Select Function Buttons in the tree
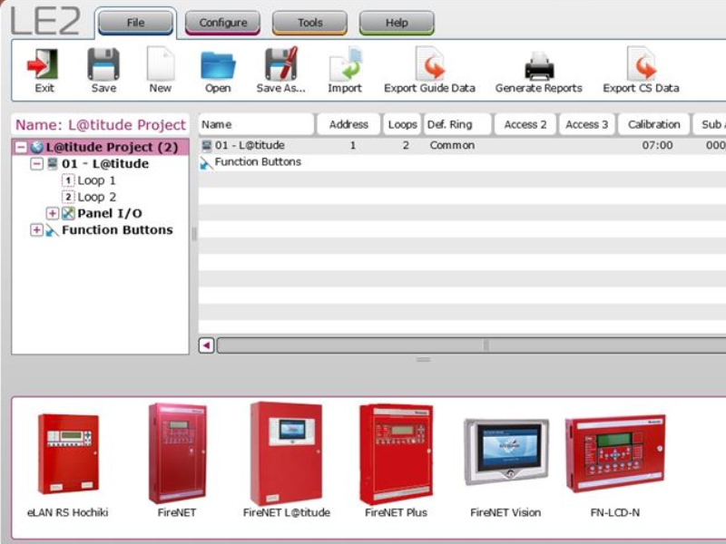Viewport: 726px width, 544px height. click(117, 230)
